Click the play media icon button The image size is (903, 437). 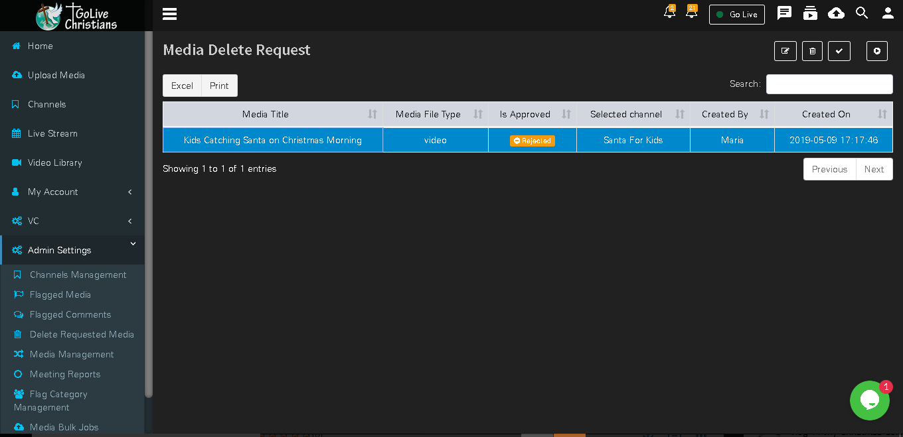click(877, 51)
